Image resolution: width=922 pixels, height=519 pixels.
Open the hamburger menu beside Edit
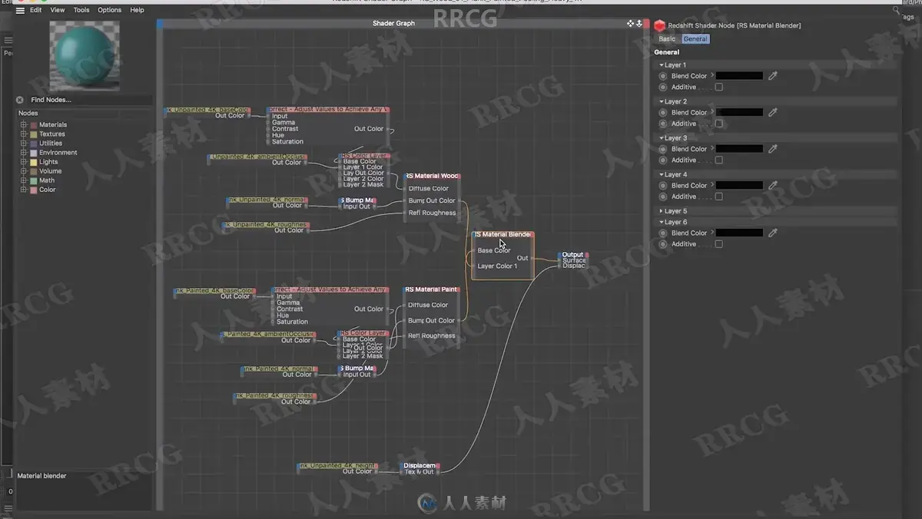pos(20,10)
